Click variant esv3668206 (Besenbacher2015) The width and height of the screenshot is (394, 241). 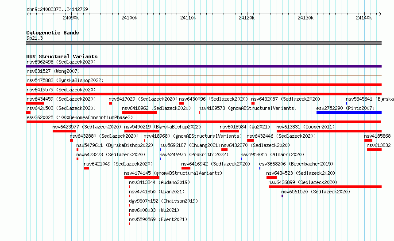[x=296, y=164]
